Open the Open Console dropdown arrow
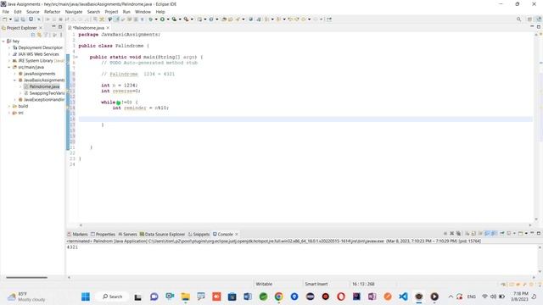This screenshot has height=305, width=543. pyautogui.click(x=526, y=234)
